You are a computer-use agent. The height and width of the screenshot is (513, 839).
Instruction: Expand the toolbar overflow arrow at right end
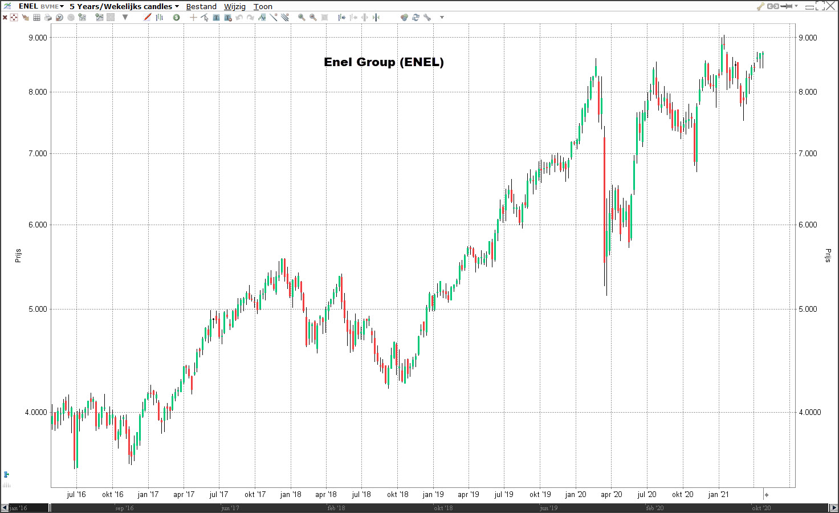(442, 18)
